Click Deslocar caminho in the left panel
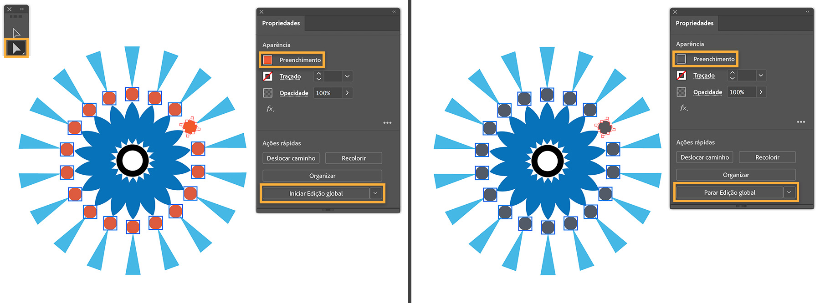The width and height of the screenshot is (820, 303). click(291, 158)
